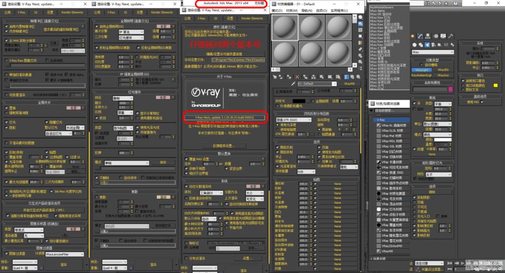Open material name dropdown 01 - Default
The image size is (505, 273).
tap(317, 84)
